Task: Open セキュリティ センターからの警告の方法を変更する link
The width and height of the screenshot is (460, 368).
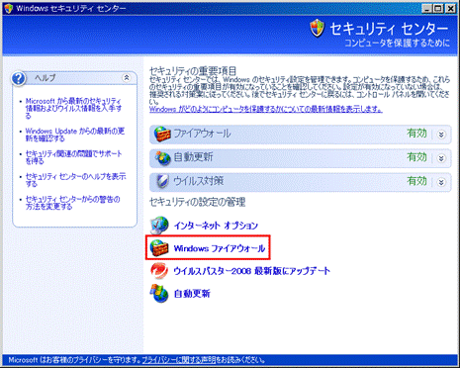Action: (73, 203)
